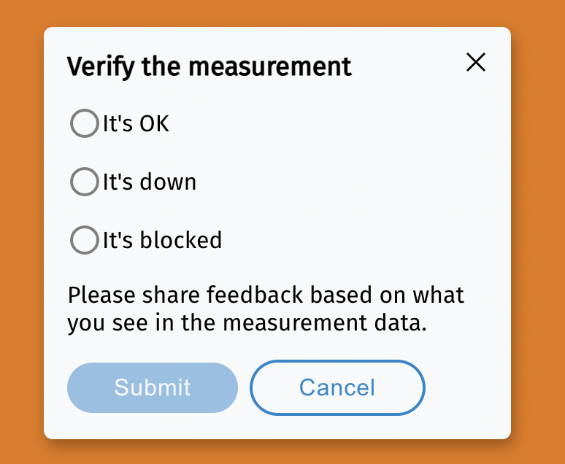
Task: Click the orange backdrop below the dialog
Action: [277, 452]
